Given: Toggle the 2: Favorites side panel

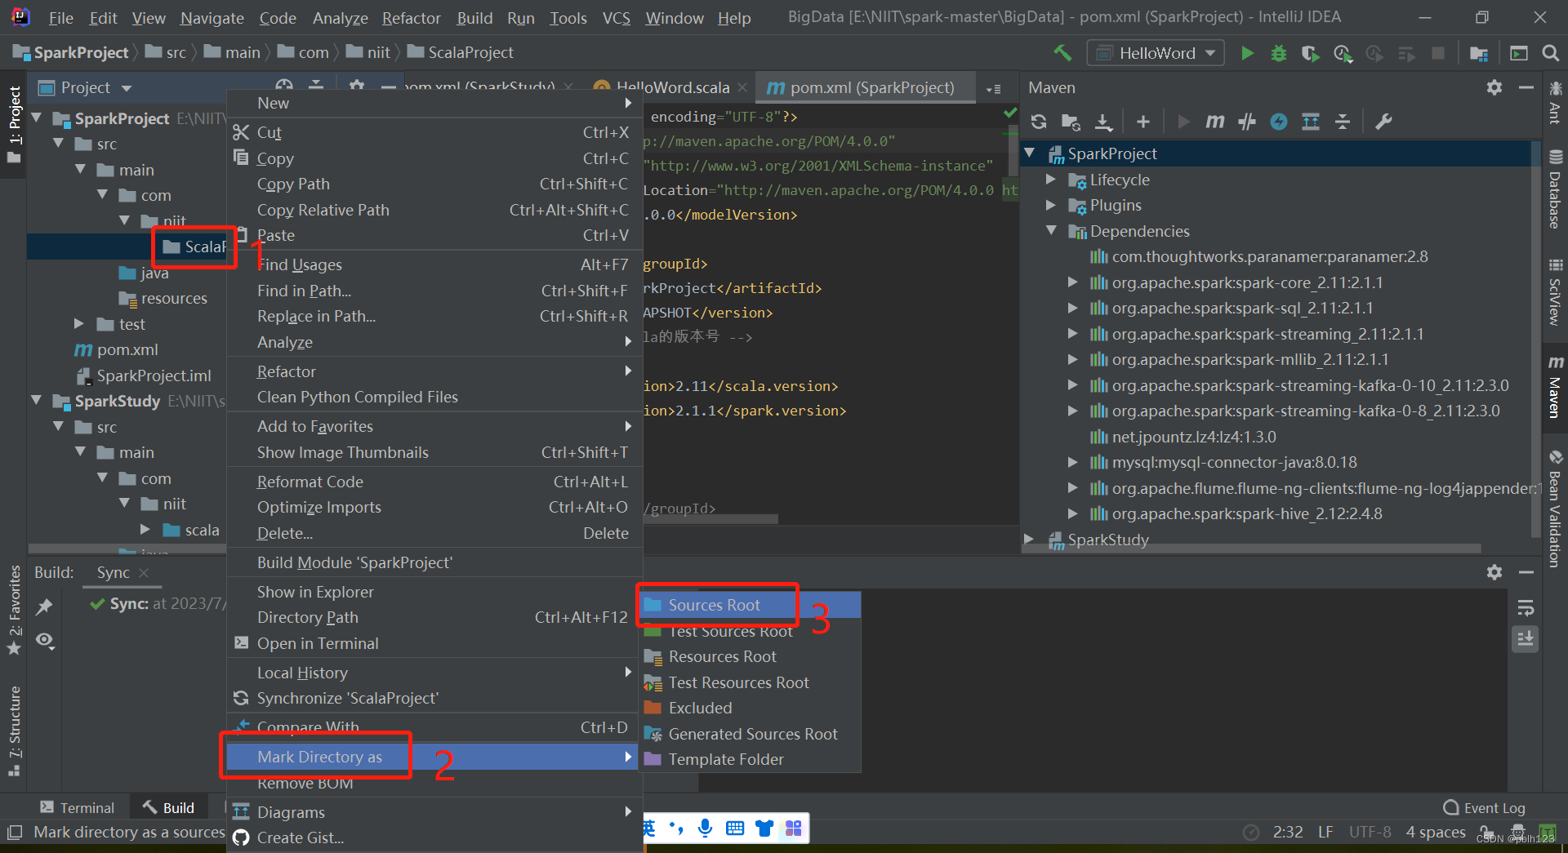Looking at the screenshot, I should coord(14,609).
